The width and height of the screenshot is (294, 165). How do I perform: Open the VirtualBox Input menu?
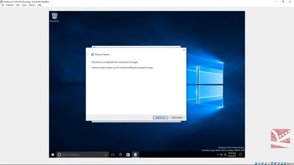(x=24, y=5)
